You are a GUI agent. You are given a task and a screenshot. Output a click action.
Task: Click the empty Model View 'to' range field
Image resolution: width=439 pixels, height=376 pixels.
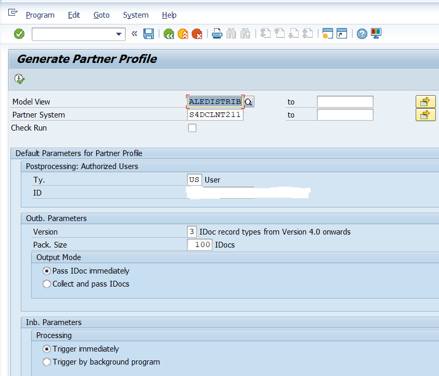(345, 101)
